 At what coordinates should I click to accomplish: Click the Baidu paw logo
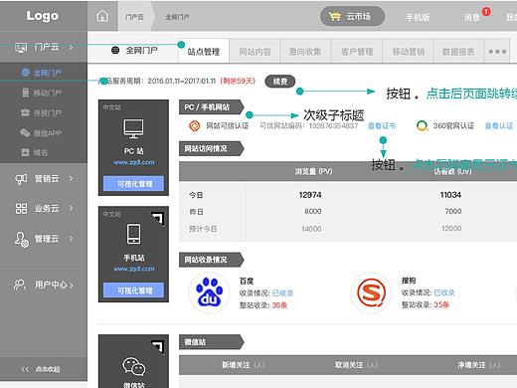tap(209, 292)
